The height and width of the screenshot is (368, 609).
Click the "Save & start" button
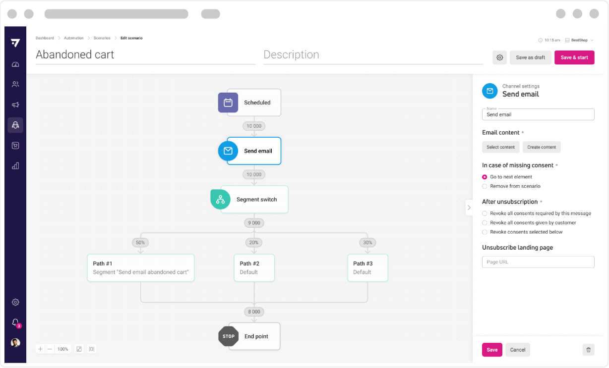(x=574, y=57)
